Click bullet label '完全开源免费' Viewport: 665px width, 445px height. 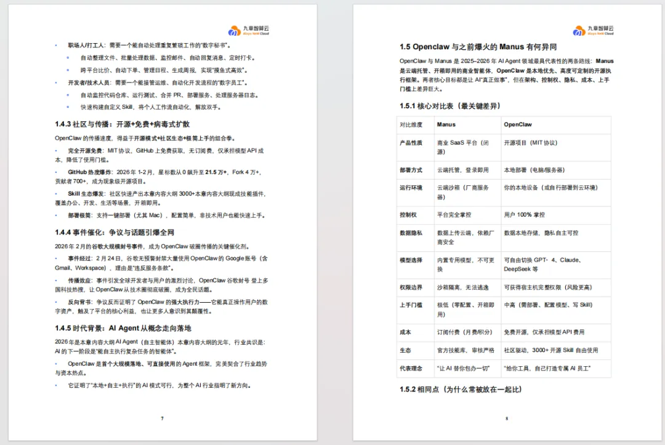coord(85,151)
